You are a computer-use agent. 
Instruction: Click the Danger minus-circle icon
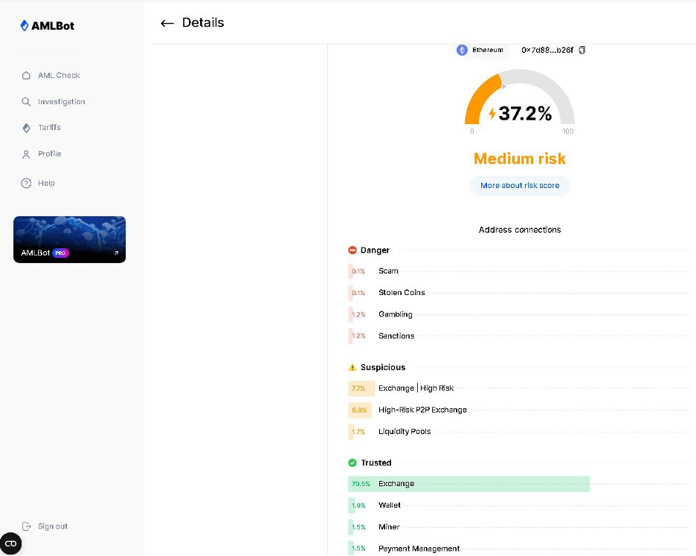352,250
